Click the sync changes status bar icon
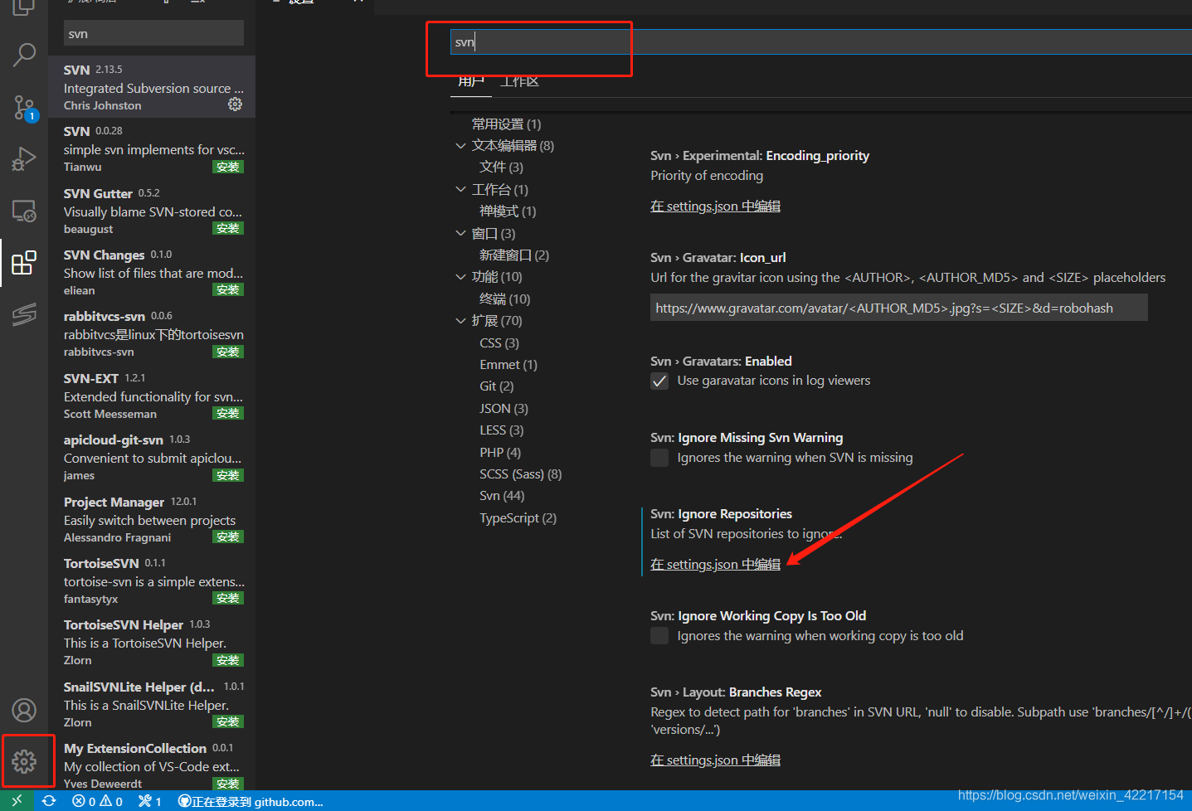The image size is (1192, 811). coord(49,801)
